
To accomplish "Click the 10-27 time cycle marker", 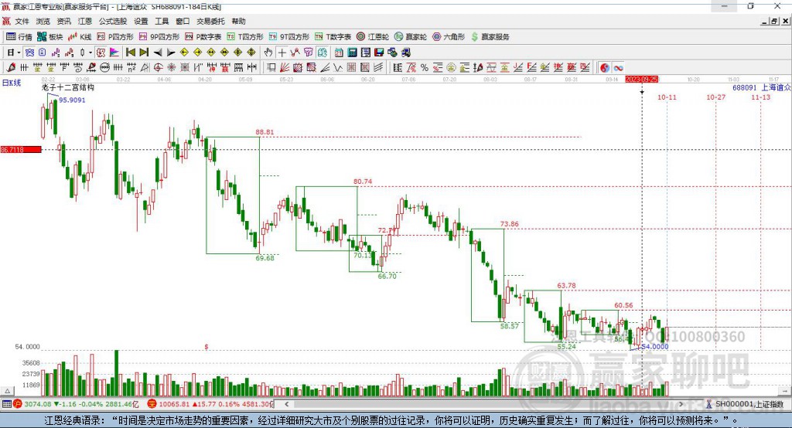I will (x=715, y=97).
